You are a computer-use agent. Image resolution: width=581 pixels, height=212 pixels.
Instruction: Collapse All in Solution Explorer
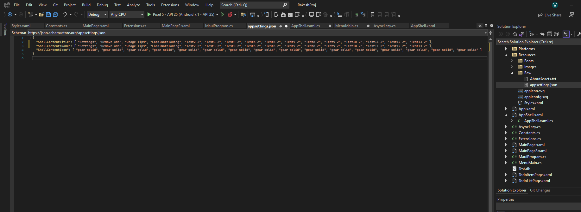[x=549, y=34]
